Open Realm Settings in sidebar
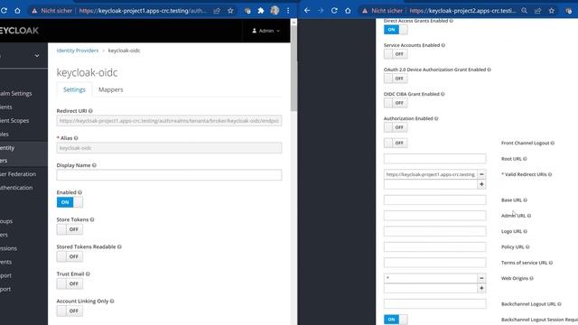 pyautogui.click(x=16, y=94)
